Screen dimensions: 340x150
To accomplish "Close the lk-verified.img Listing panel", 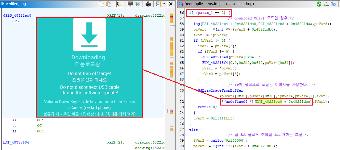I will click(171, 4).
